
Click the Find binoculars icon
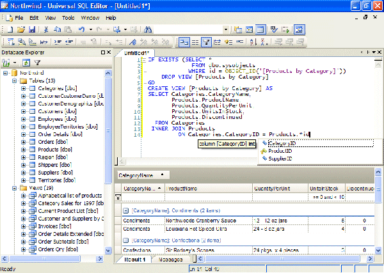(148, 29)
